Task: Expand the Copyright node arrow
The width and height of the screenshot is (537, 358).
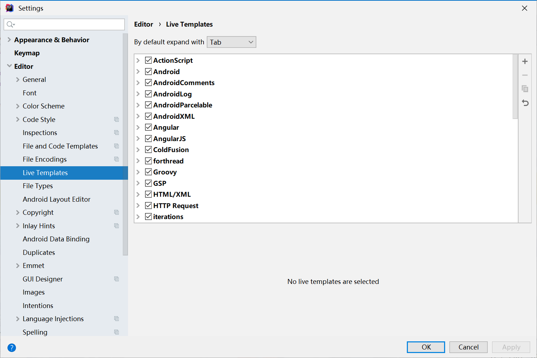Action: pos(18,212)
